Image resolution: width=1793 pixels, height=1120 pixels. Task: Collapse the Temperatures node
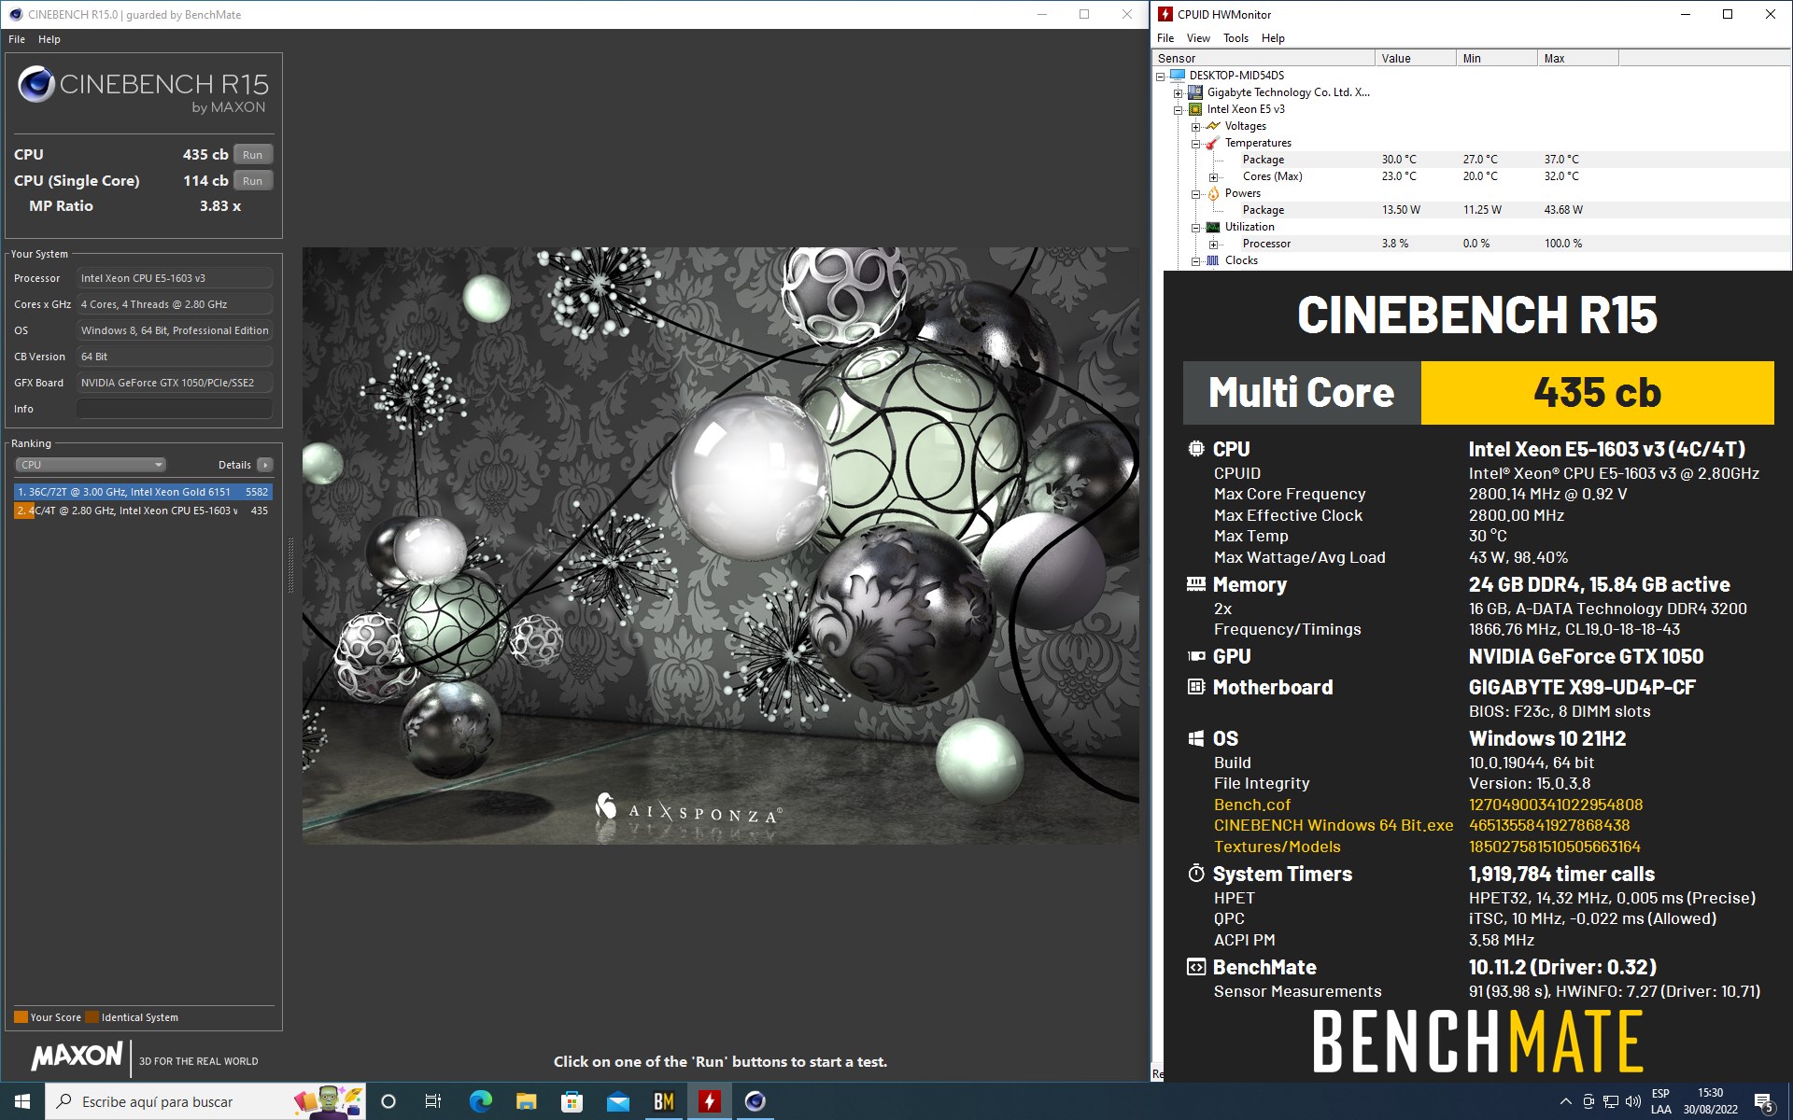pyautogui.click(x=1195, y=143)
